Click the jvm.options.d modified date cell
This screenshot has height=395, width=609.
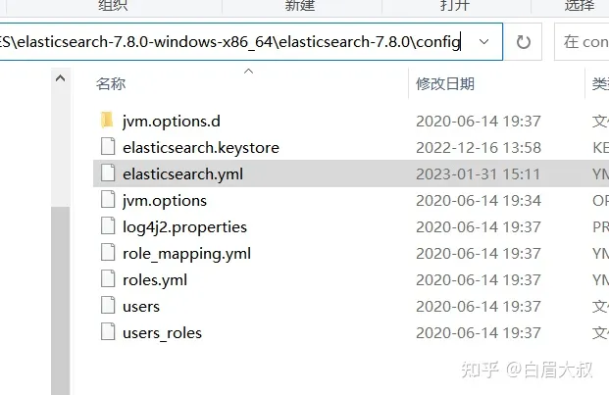pos(479,122)
